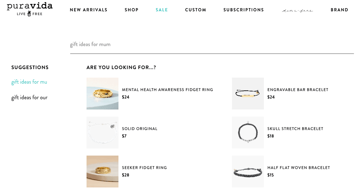Open Mental Health Awareness Fidget Ring thumbnail
This screenshot has width=355, height=191.
[x=102, y=94]
